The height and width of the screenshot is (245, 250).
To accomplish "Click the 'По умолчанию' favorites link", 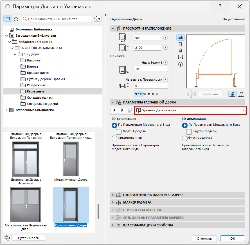I will pyautogui.click(x=234, y=19).
